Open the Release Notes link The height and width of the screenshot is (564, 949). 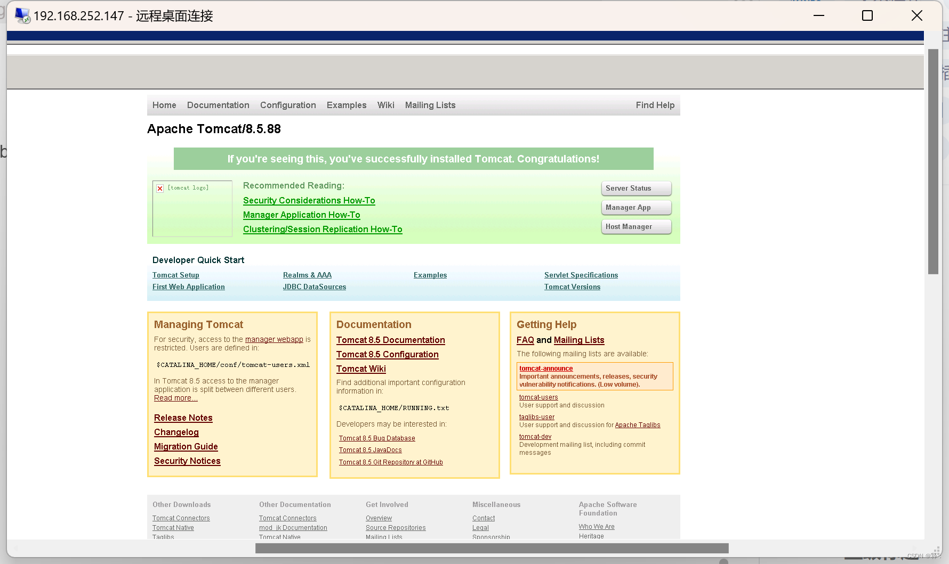[183, 418]
